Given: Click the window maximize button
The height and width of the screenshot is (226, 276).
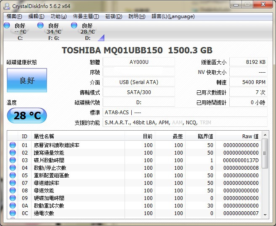Looking at the screenshot, I should click(247, 4).
